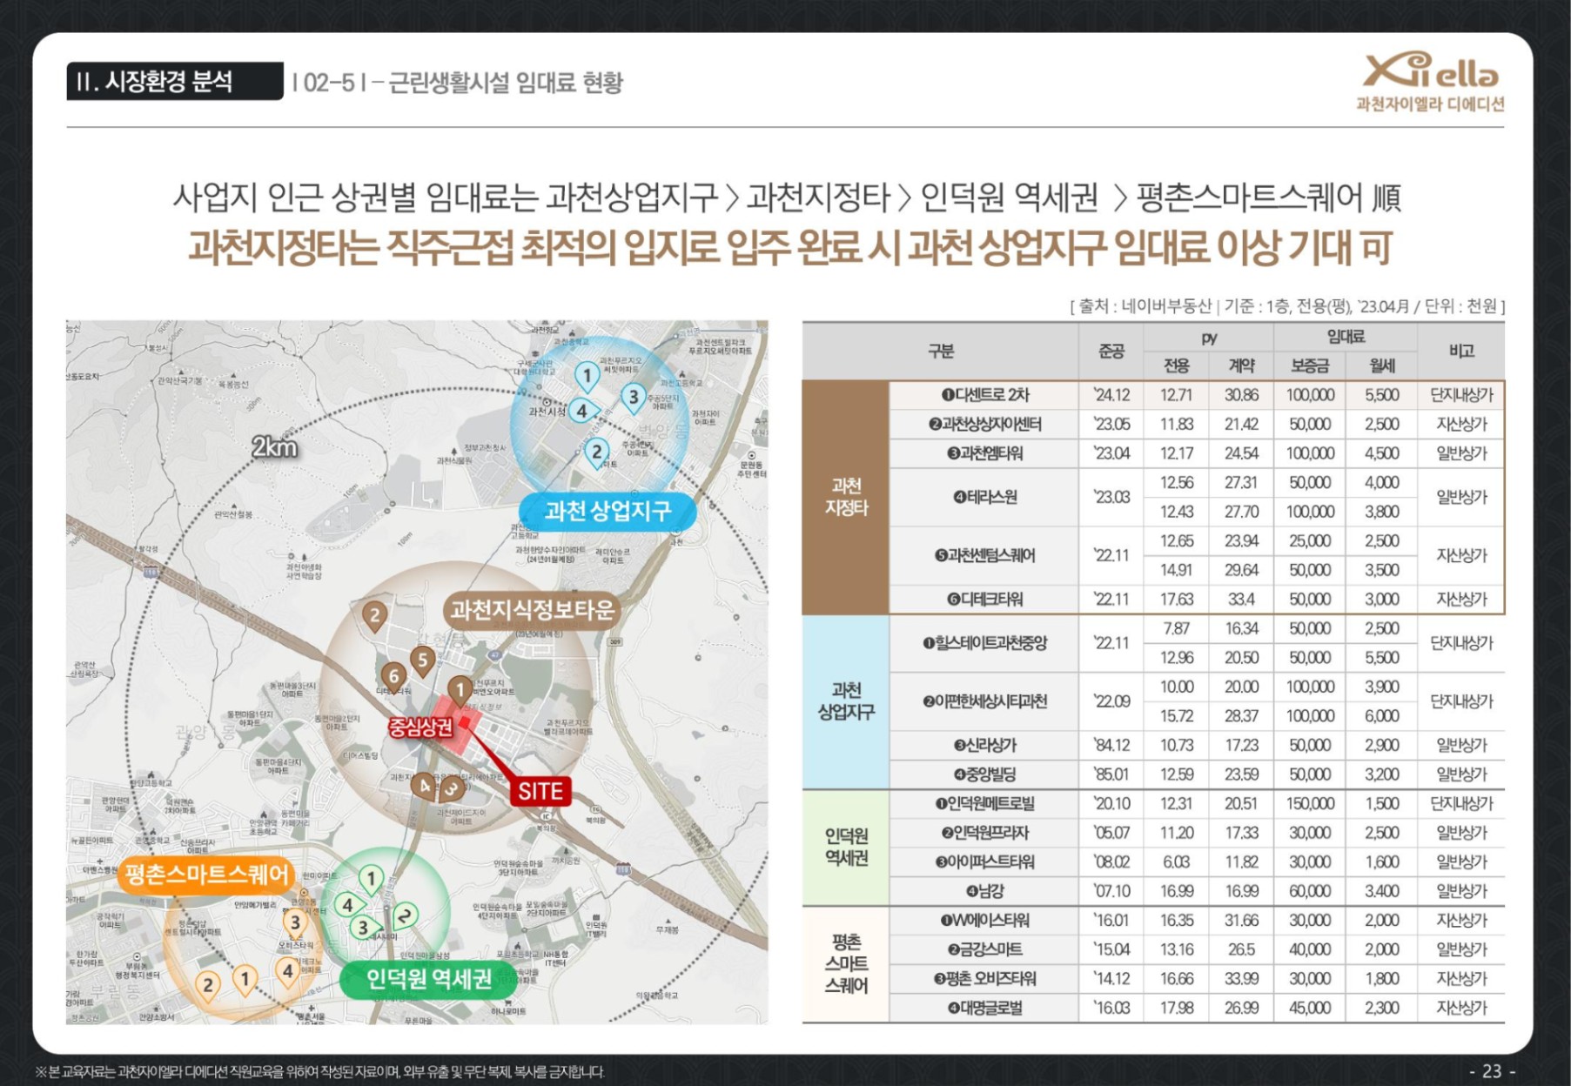Click the 구분 column header
The height and width of the screenshot is (1086, 1571).
coord(940,351)
